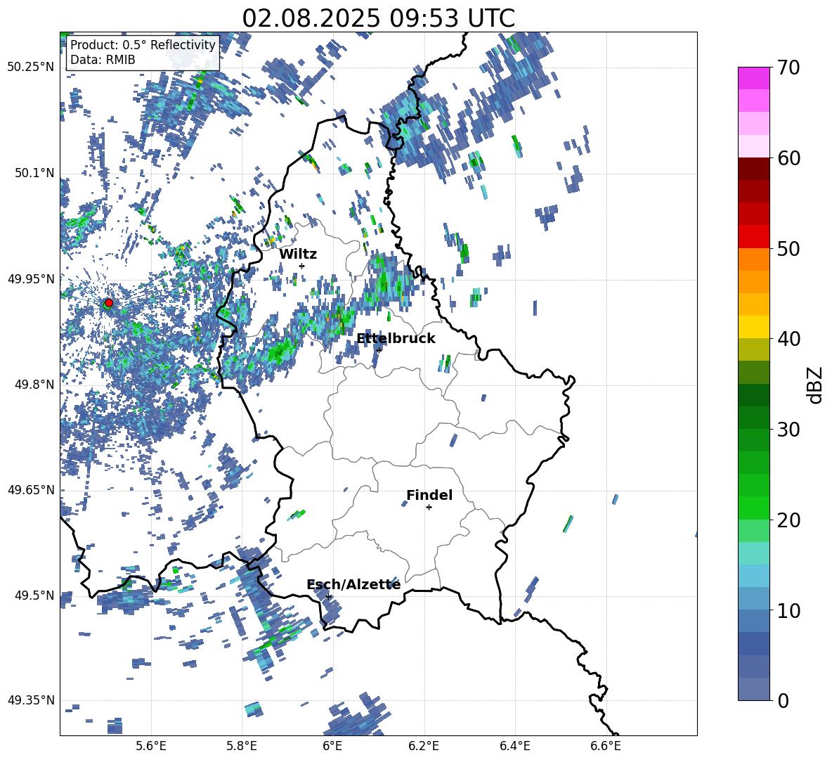The height and width of the screenshot is (760, 832).
Task: Click the 30 value on colorbar
Action: (x=788, y=429)
